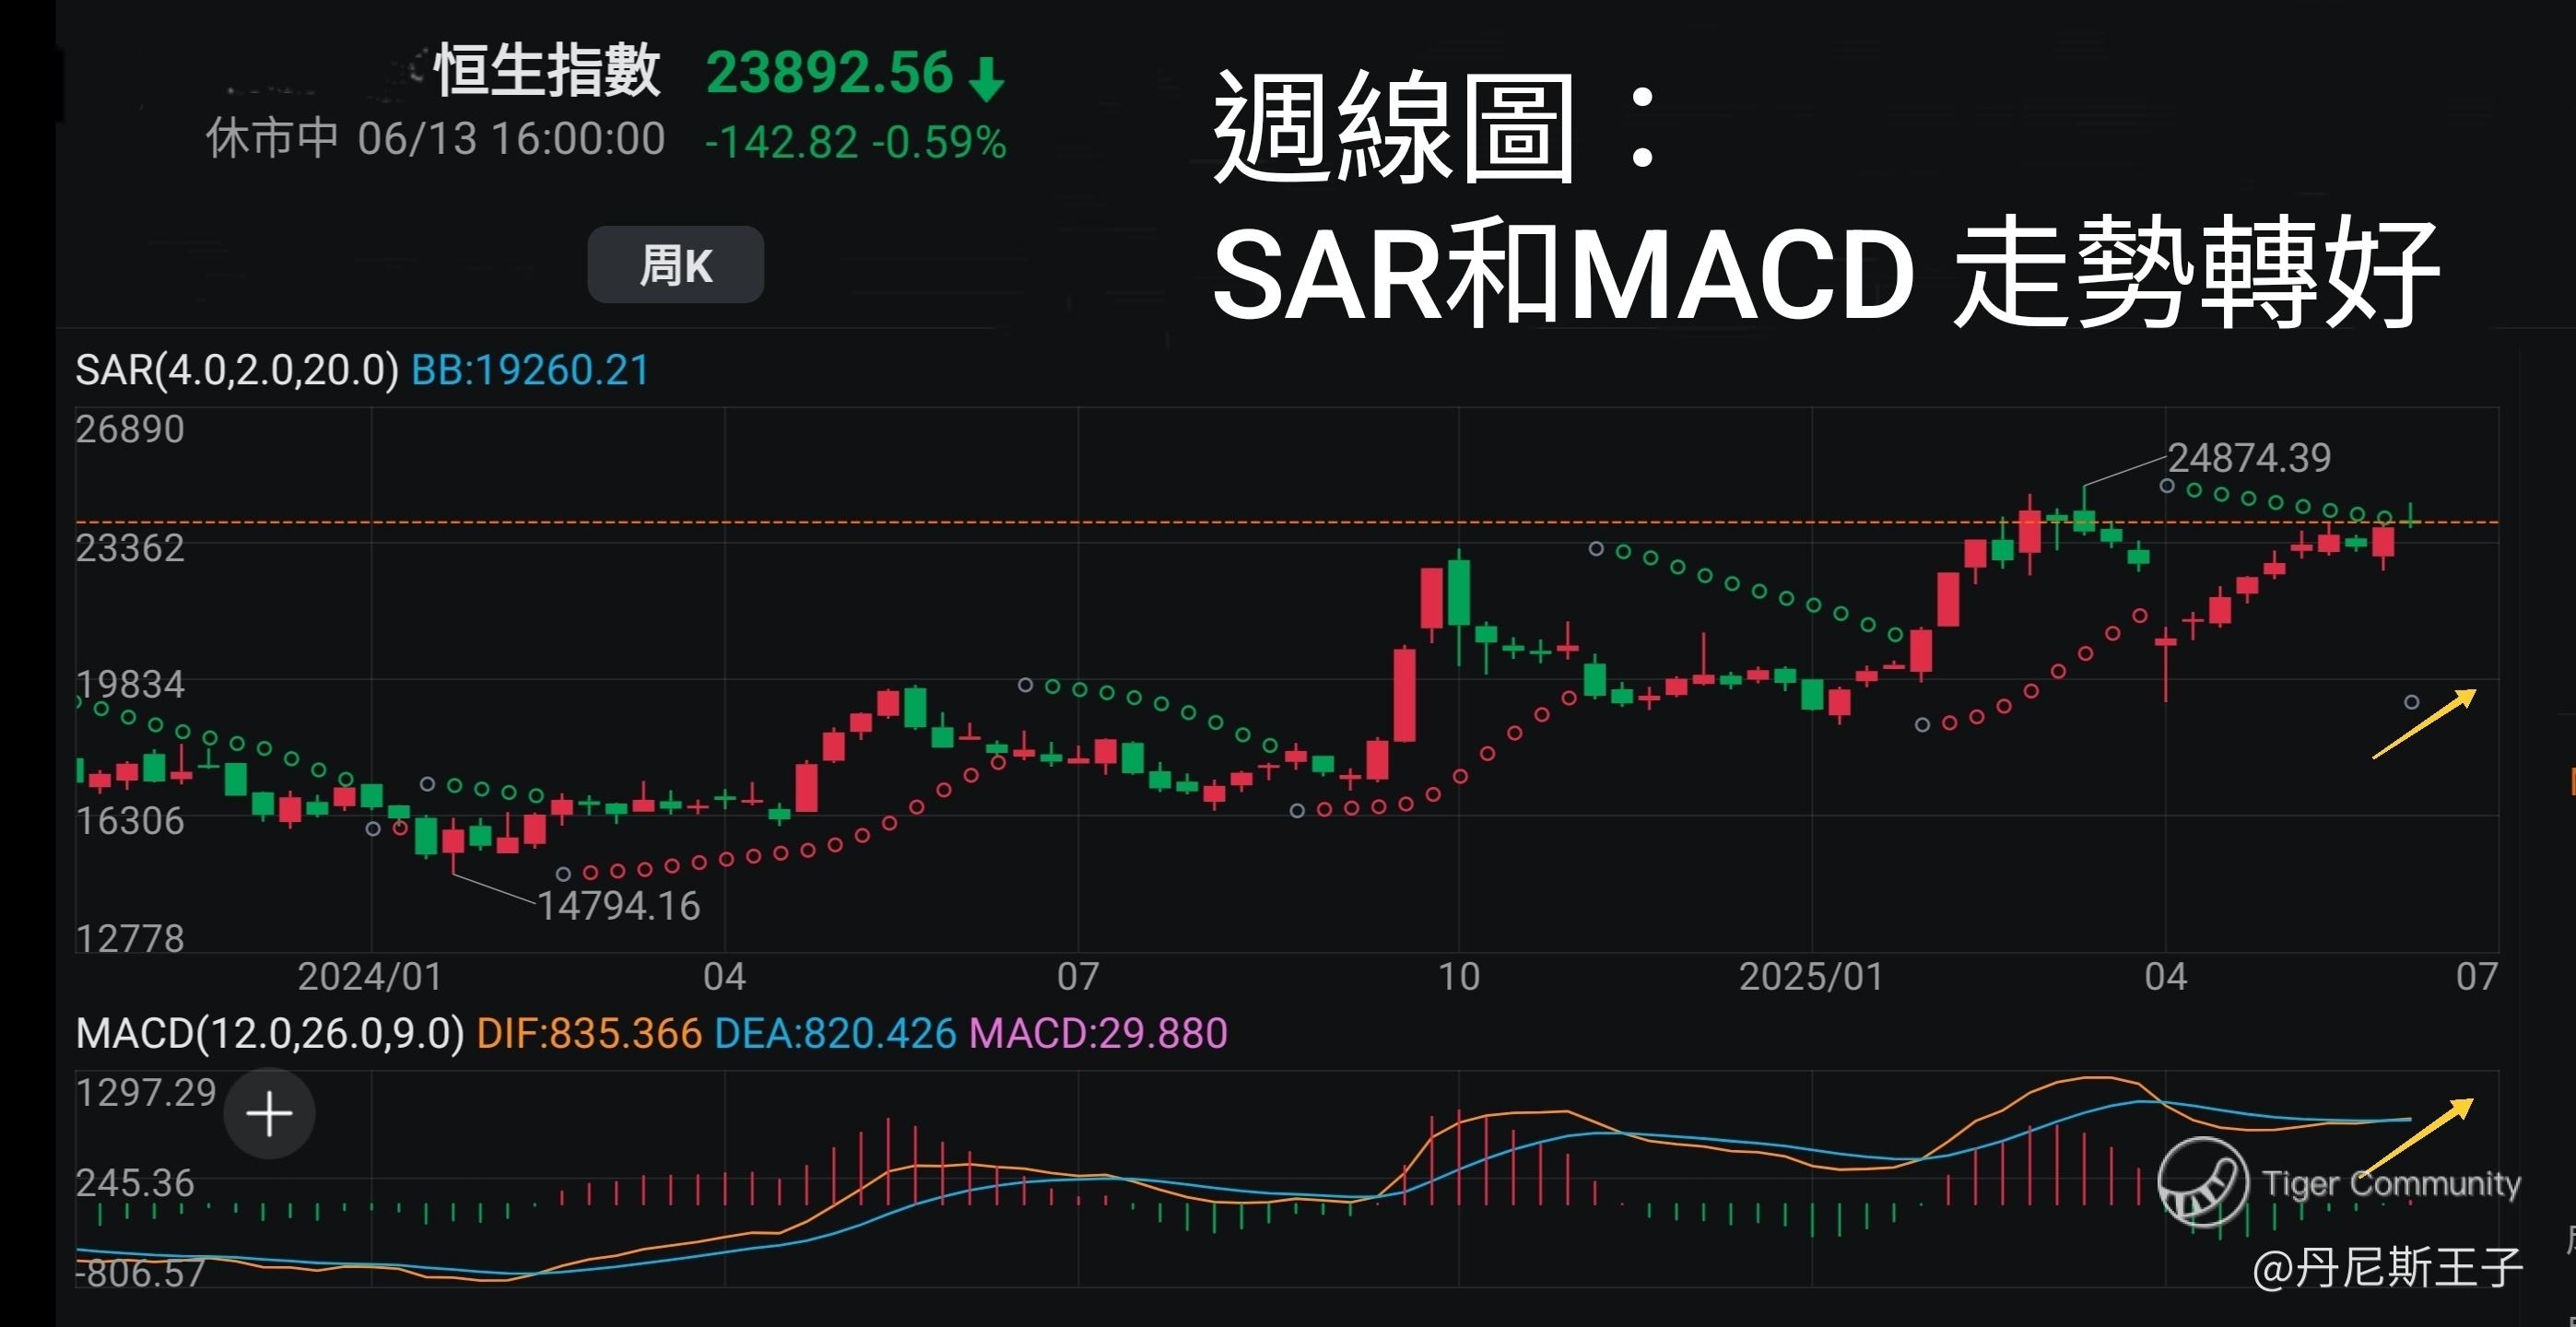The image size is (2576, 1327).
Task: Click the BB:19260.21 value
Action: 531,370
